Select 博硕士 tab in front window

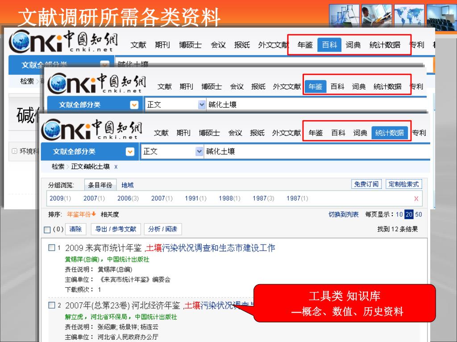tap(209, 133)
